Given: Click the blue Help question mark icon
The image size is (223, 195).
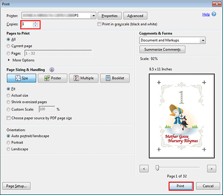Looking at the screenshot, I should 214,14.
